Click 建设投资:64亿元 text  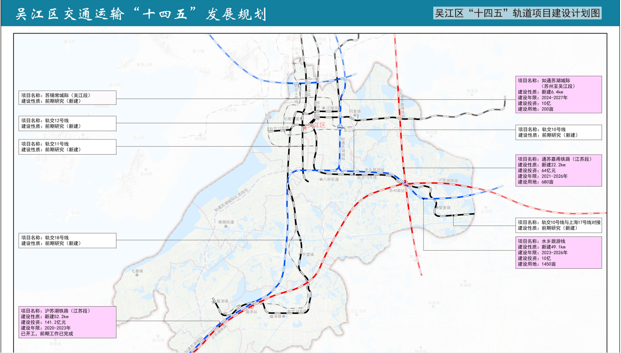click(537, 171)
